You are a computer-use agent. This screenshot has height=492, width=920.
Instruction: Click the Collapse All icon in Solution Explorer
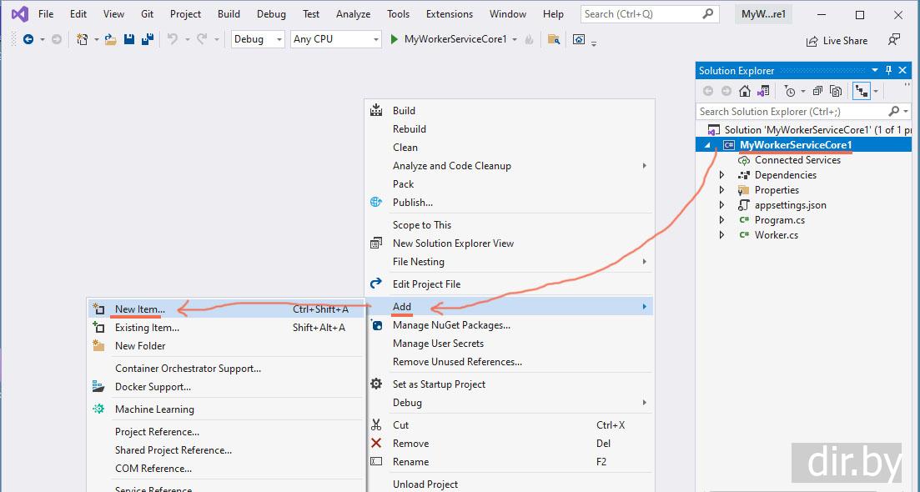[817, 91]
